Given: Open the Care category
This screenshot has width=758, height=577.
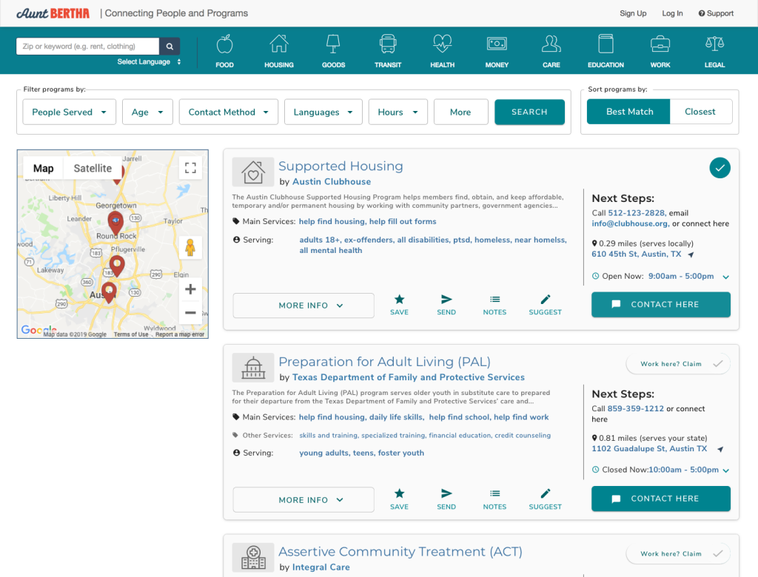Looking at the screenshot, I should pos(551,51).
